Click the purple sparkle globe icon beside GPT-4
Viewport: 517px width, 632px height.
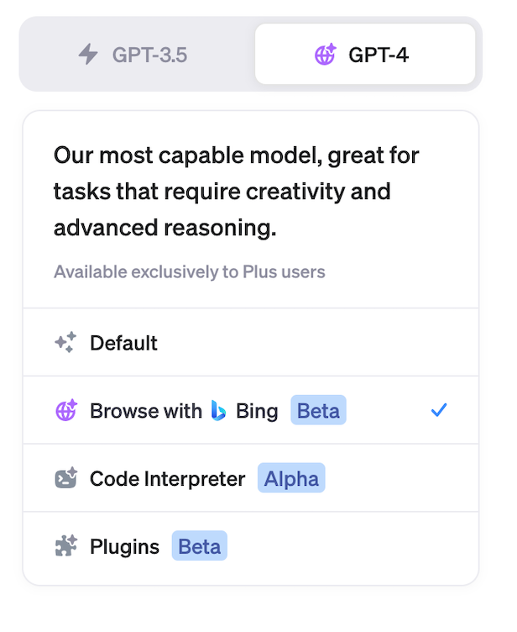pyautogui.click(x=325, y=55)
